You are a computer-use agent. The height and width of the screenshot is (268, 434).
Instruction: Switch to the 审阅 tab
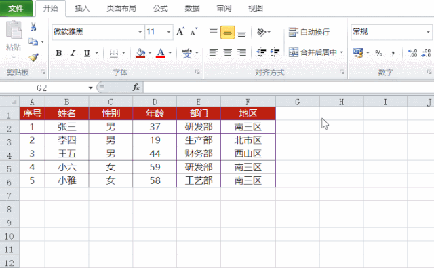pos(224,8)
